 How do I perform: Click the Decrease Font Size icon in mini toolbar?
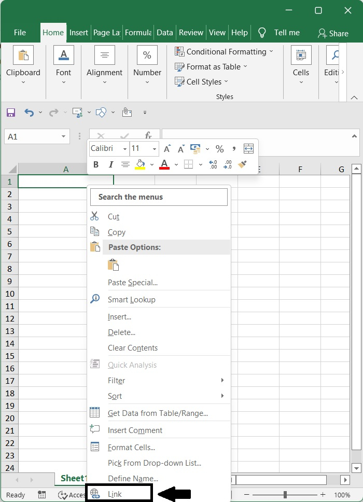pos(181,149)
